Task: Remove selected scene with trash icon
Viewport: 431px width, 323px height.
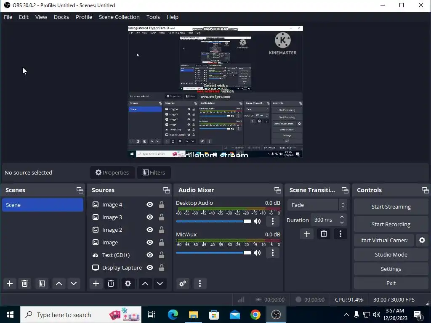Action: click(x=24, y=283)
